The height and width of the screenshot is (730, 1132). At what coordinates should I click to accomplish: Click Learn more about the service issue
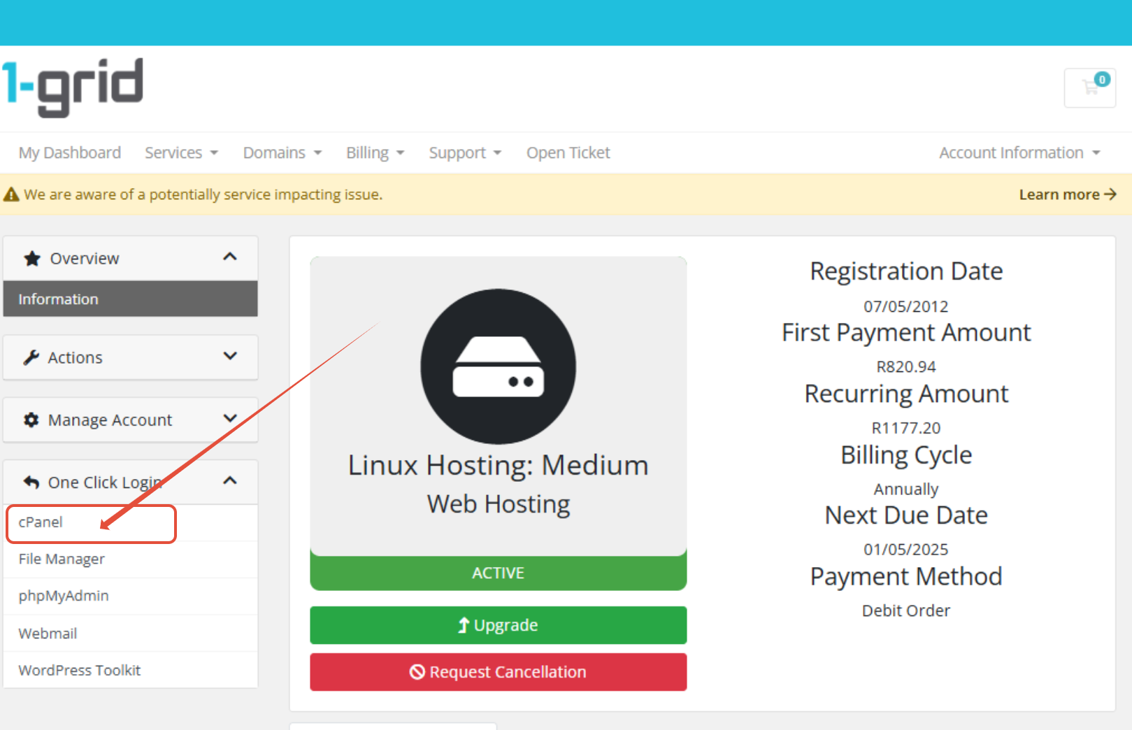coord(1068,194)
